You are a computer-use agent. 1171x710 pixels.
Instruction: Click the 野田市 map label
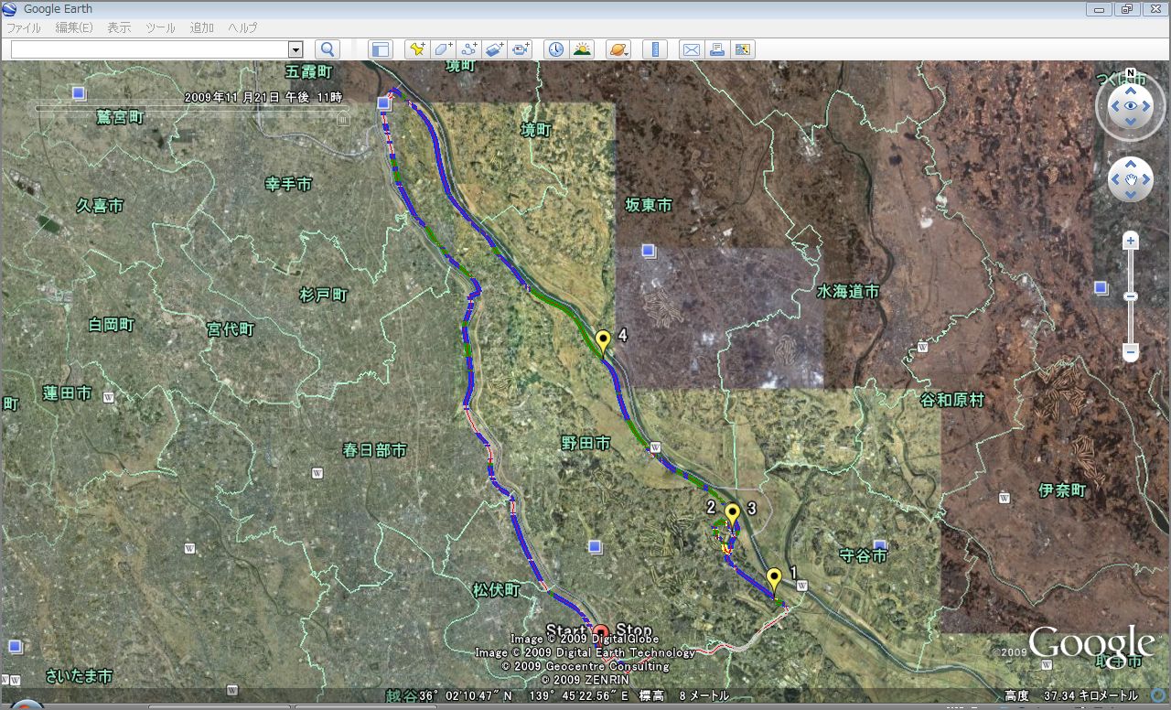click(585, 443)
